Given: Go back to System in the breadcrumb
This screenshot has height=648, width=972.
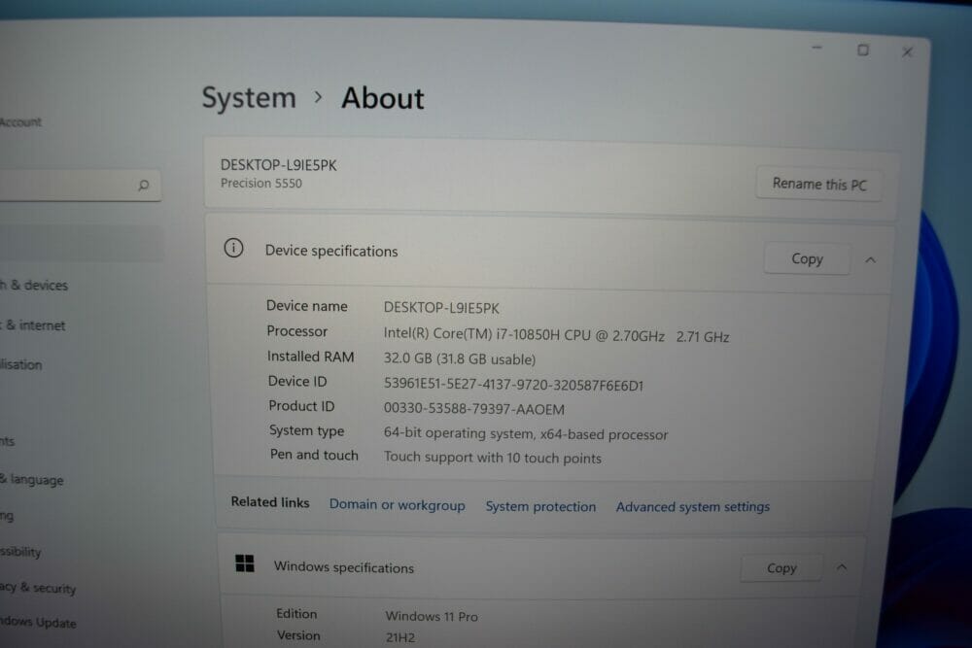Looking at the screenshot, I should tap(249, 98).
